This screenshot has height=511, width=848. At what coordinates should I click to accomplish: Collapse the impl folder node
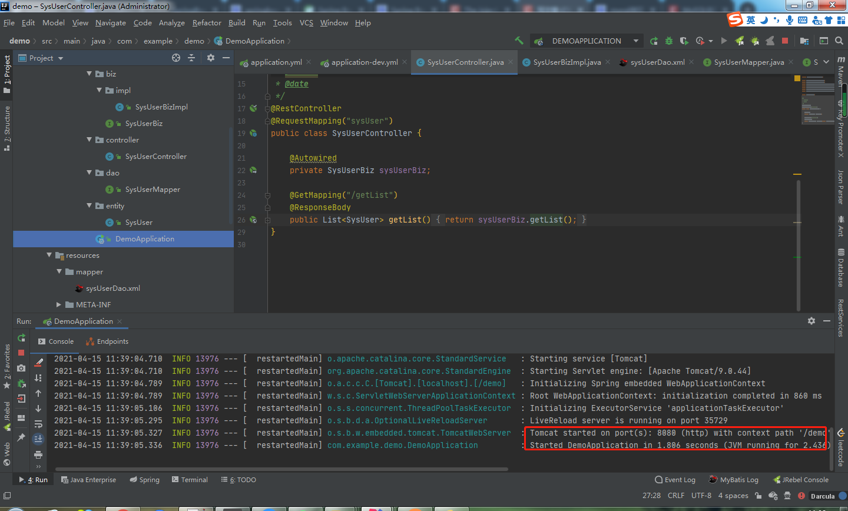pyautogui.click(x=100, y=90)
